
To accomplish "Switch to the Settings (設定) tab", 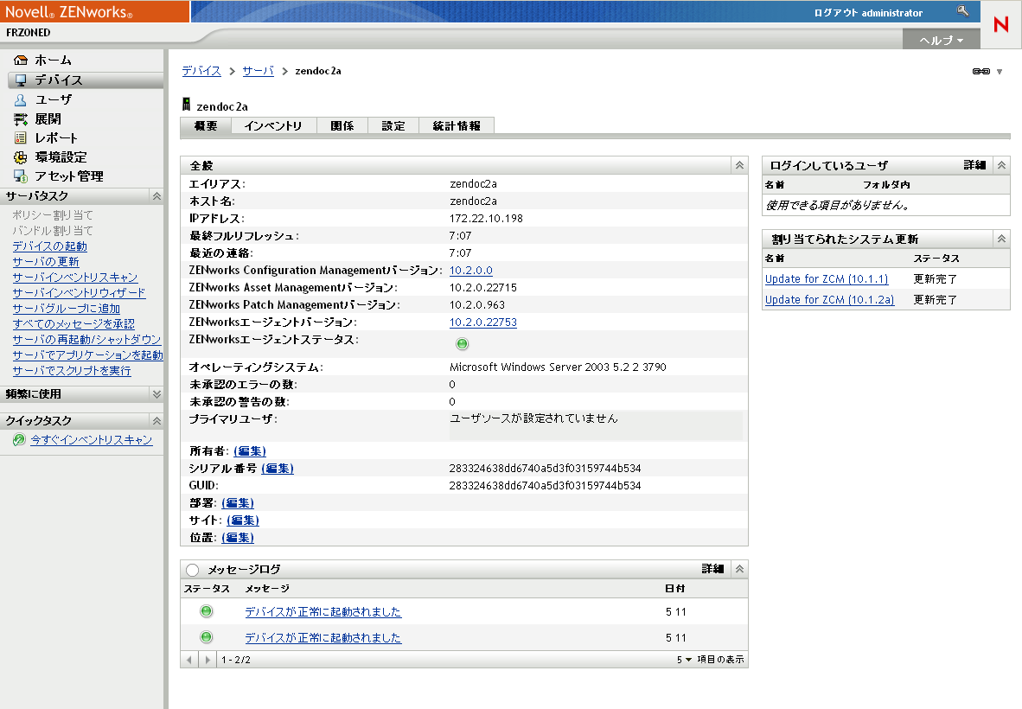I will pos(393,125).
